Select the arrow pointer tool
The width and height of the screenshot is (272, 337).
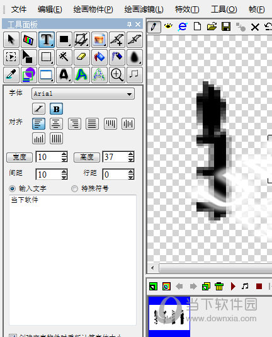coord(11,40)
